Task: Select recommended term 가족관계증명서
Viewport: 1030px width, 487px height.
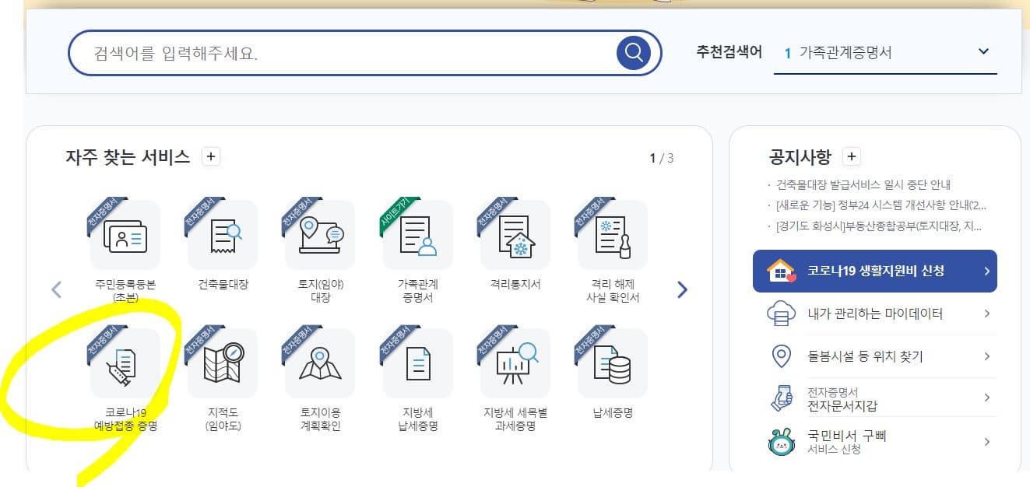Action: pyautogui.click(x=845, y=53)
